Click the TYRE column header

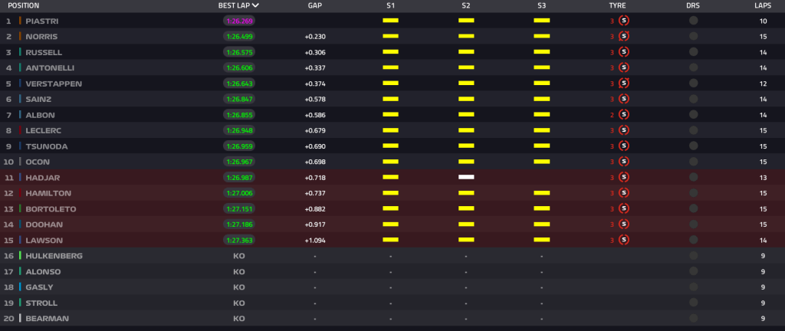617,5
